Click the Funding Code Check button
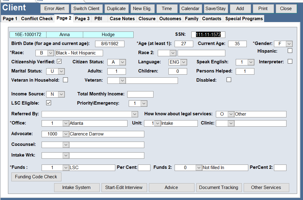The image size is (303, 200). pos(36,177)
